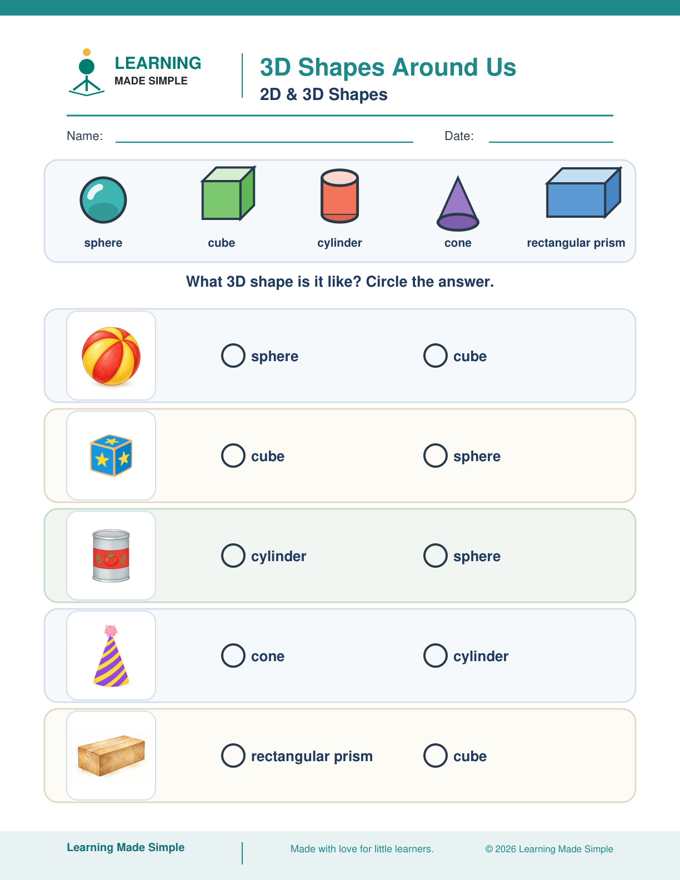680x880 pixels.
Task: Click the blue rectangular prism icon
Action: (x=583, y=192)
